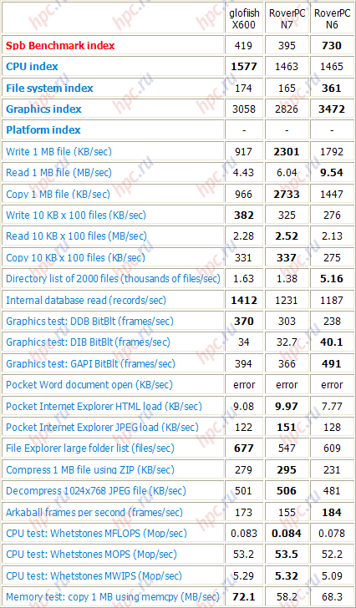Click 'Read 1 MB file (MB/sec)' label

click(x=58, y=173)
